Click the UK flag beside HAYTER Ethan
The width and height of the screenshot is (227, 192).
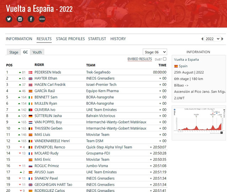(31, 78)
